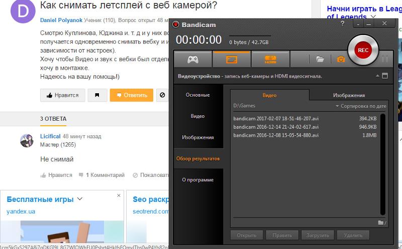Image resolution: width=402 pixels, height=249 pixels.
Task: Open the seotrend ad link
Action: 151,211
